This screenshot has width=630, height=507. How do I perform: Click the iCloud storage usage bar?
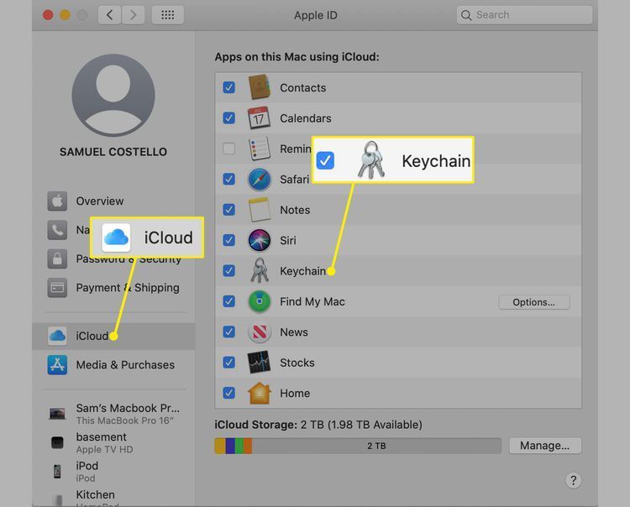click(358, 446)
